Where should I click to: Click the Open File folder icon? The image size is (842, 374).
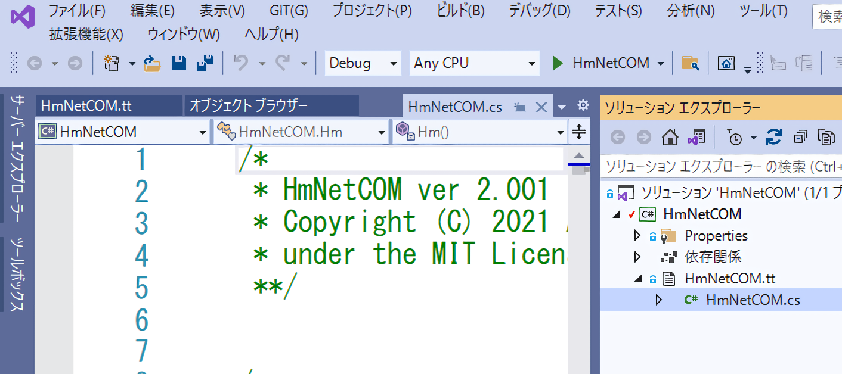[x=153, y=63]
